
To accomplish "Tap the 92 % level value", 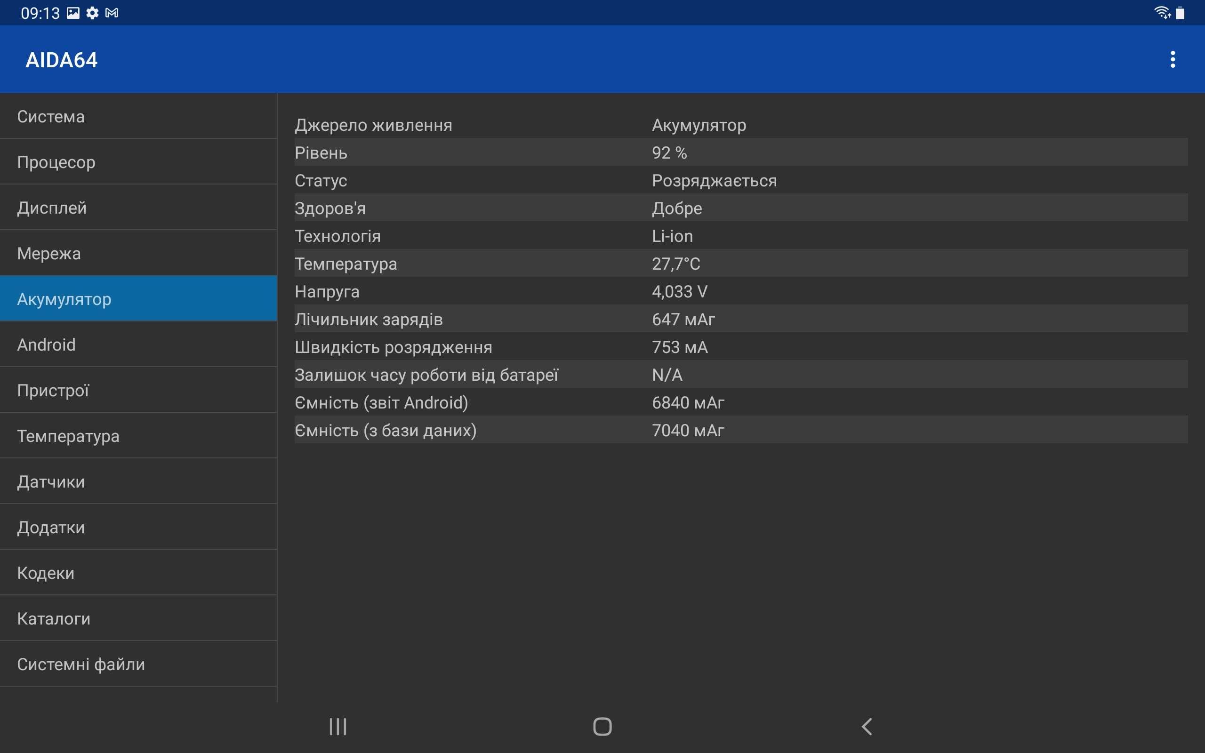I will 670,153.
